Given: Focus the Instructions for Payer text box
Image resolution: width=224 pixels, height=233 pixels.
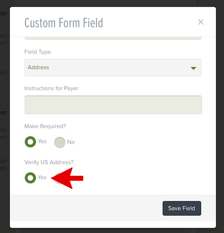Looking at the screenshot, I should click(x=113, y=105).
